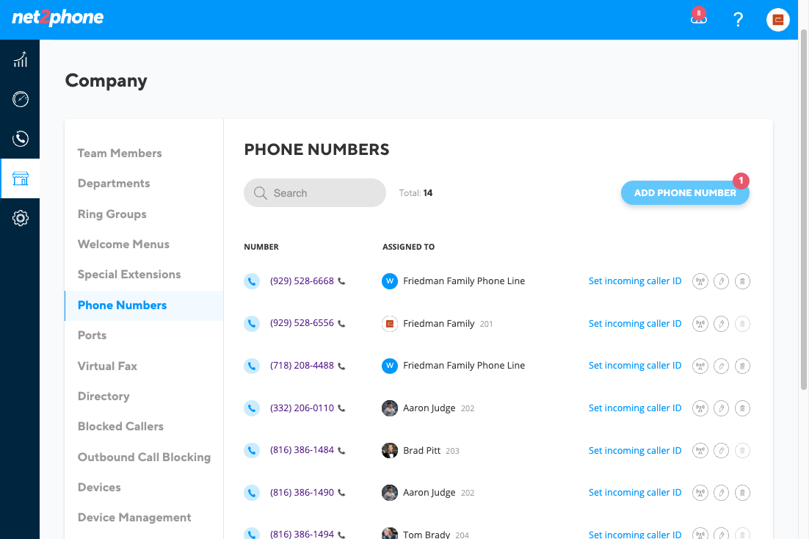Screen dimensions: 809x539
Task: Delete the (332) 206-0110 number
Action: [742, 408]
